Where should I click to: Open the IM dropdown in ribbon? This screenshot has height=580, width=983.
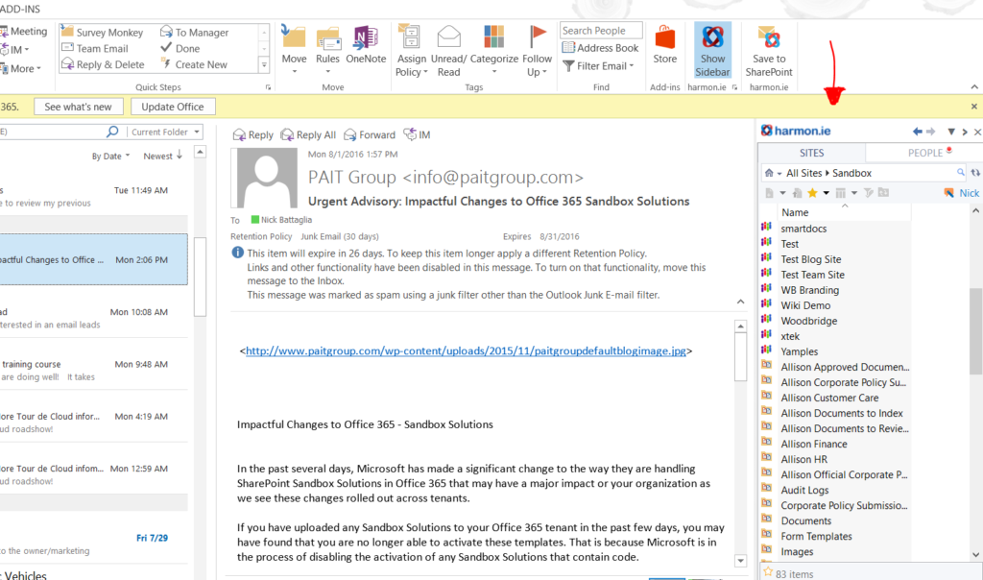(15, 50)
